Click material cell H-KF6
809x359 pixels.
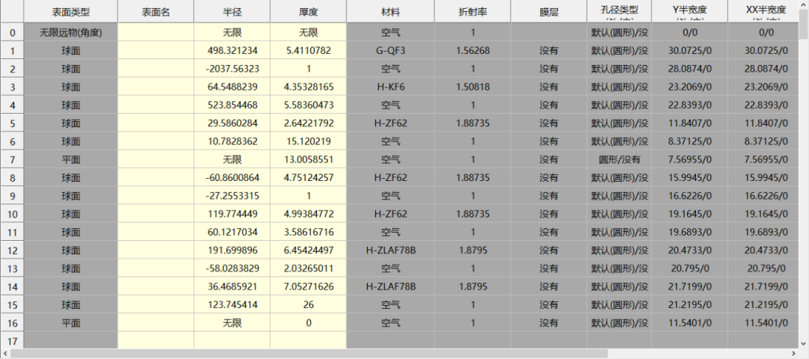point(390,87)
